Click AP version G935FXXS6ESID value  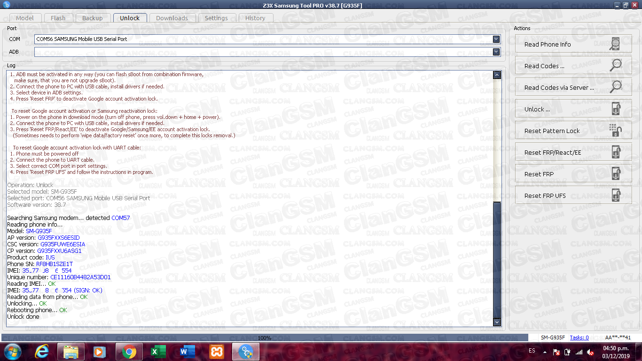point(59,238)
